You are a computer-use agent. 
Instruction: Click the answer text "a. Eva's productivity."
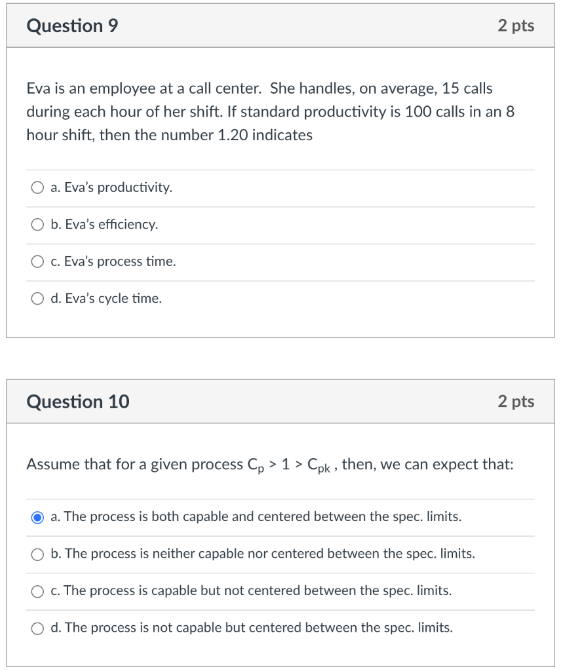tap(111, 188)
